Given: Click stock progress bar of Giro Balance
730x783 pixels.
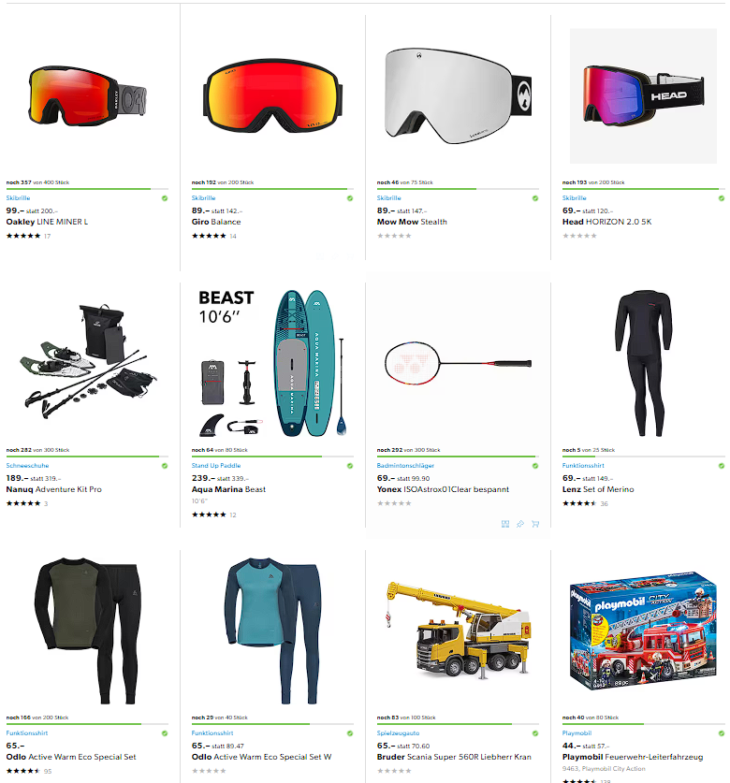Looking at the screenshot, I should tap(272, 189).
